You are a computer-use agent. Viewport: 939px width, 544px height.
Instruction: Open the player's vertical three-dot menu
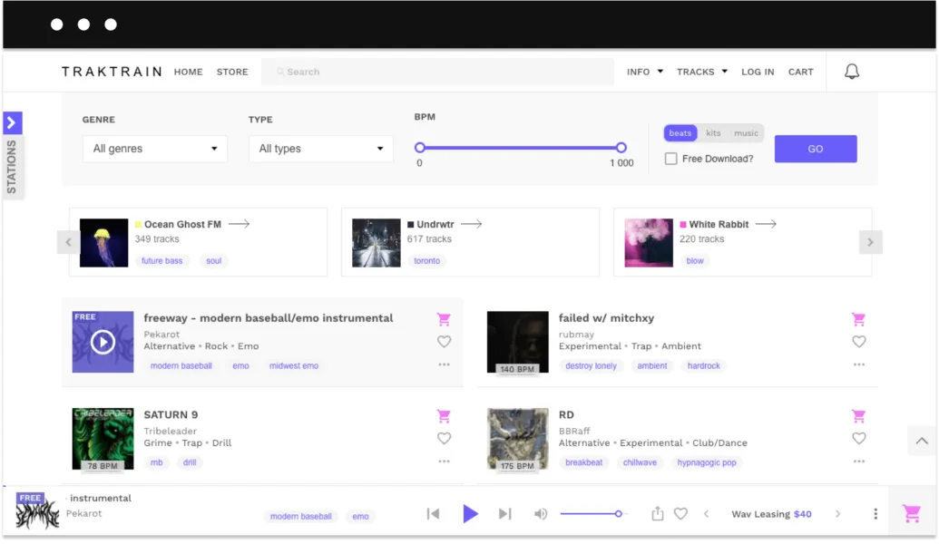[875, 514]
